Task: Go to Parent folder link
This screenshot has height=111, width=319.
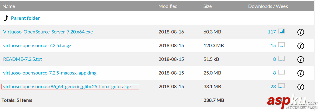Action: 26,18
